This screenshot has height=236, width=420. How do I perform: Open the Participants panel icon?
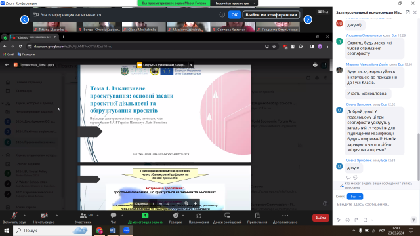coord(83,216)
